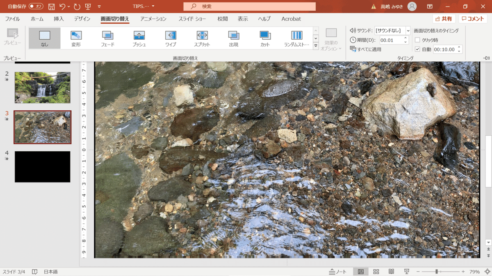The height and width of the screenshot is (276, 492).
Task: Fit slide to current window icon
Action: [x=488, y=272]
